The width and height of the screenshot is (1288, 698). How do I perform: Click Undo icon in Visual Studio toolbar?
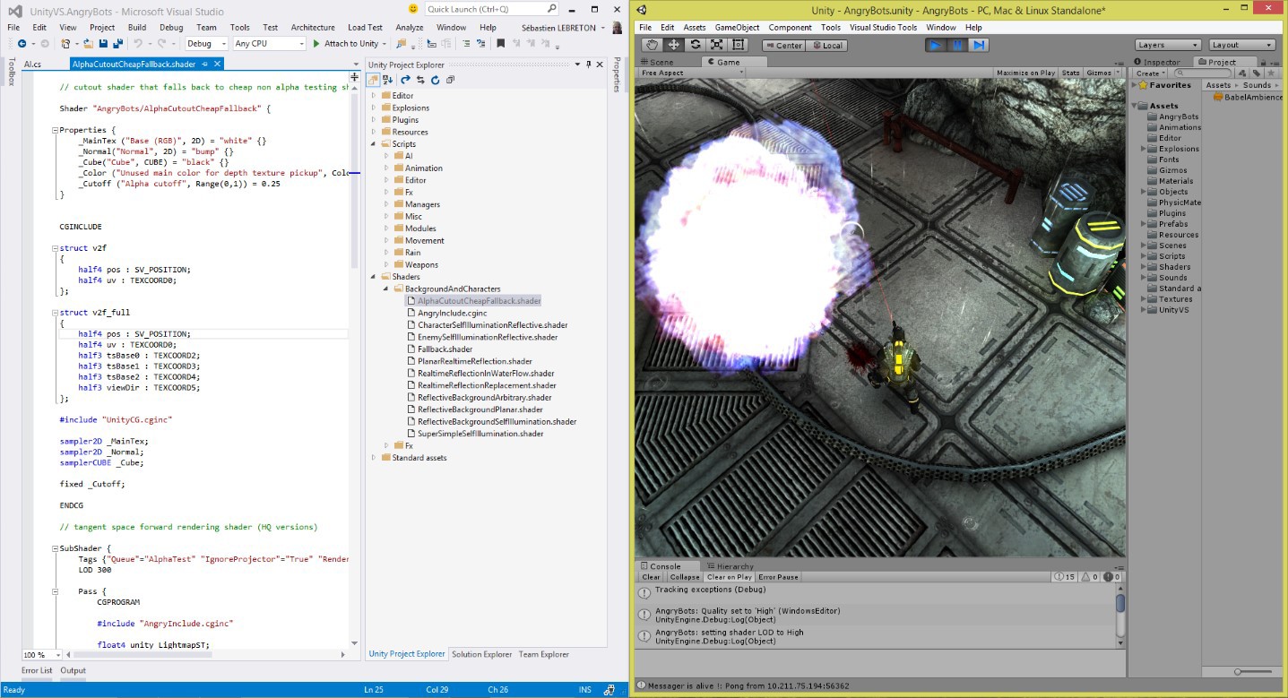coord(138,43)
